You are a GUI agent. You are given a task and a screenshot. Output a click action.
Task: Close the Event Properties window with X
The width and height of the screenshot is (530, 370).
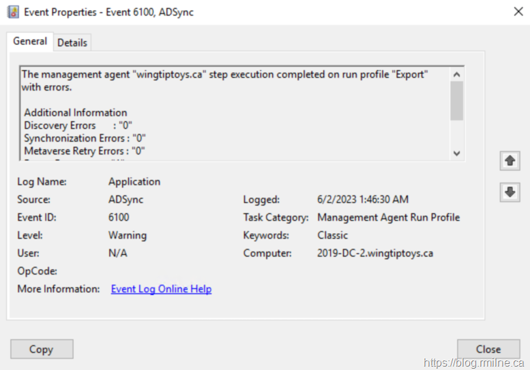tap(518, 12)
